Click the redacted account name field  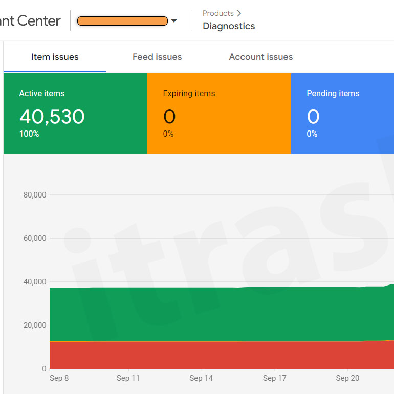(122, 21)
